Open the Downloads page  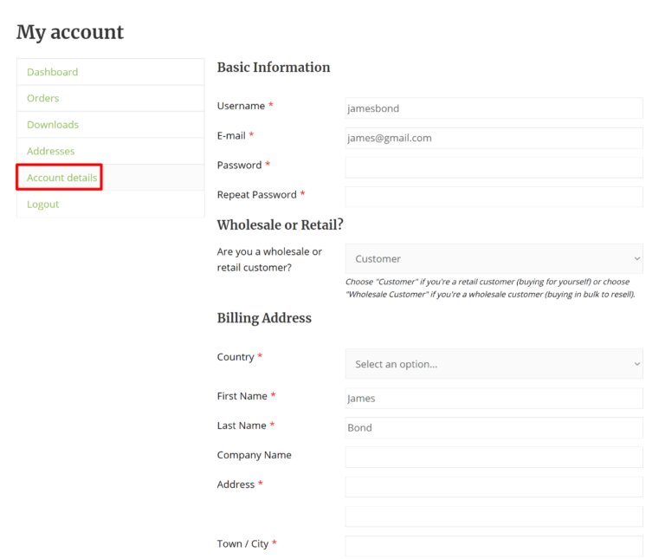[x=52, y=125]
